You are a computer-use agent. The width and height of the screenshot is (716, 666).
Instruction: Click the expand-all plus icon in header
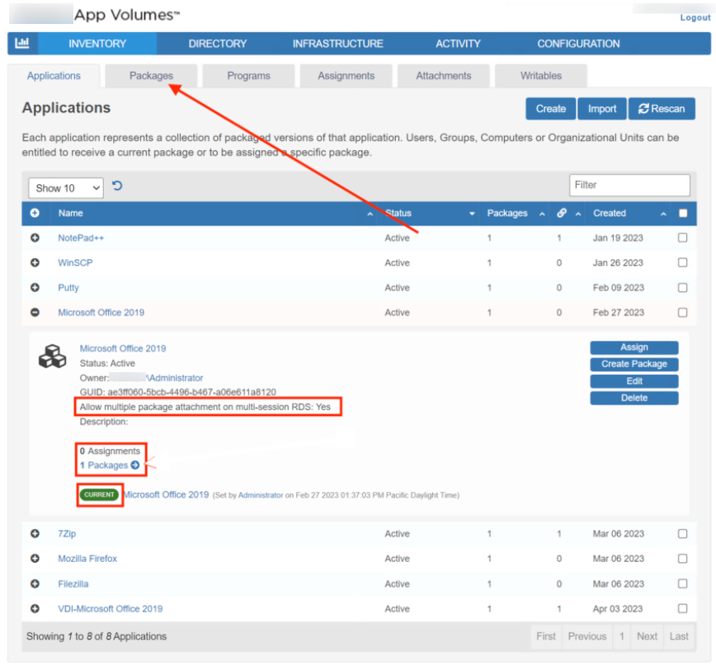(x=35, y=213)
